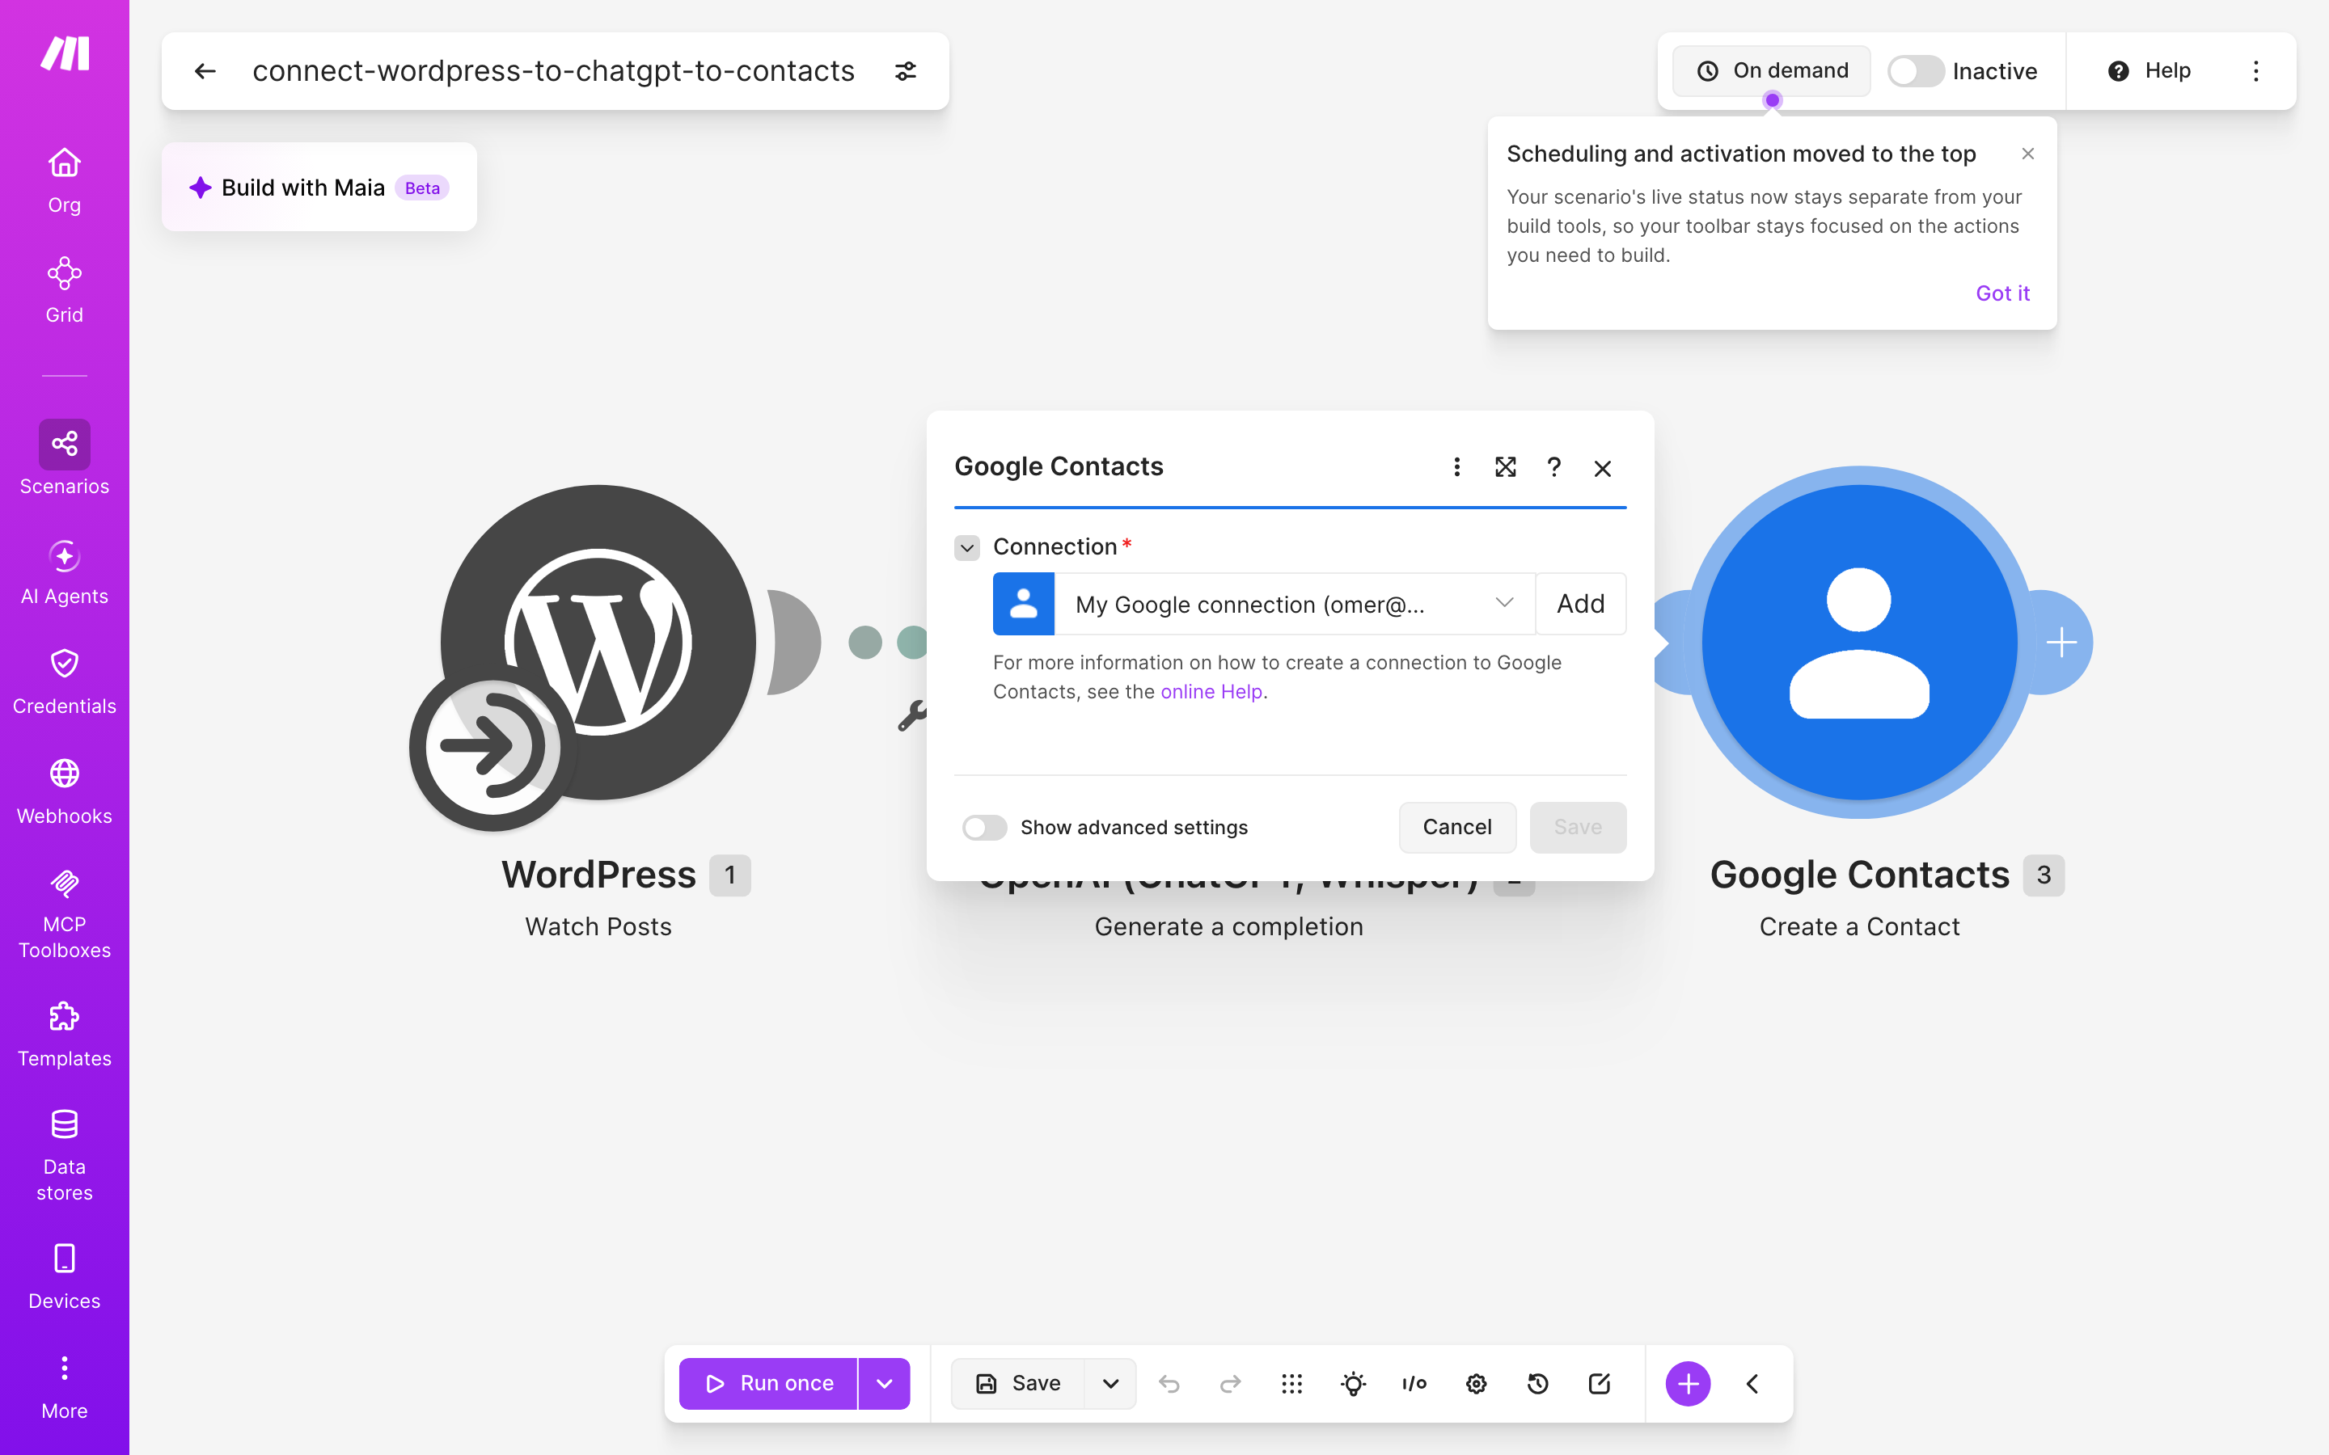Open the top-right three-dot options menu
The image size is (2329, 1455).
point(2256,71)
